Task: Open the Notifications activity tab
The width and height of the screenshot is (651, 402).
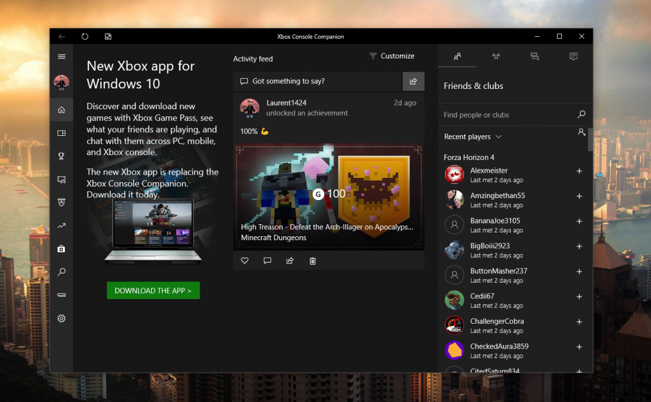Action: click(573, 57)
